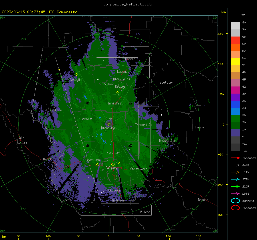Click the RockyMH label

[x=75, y=80]
